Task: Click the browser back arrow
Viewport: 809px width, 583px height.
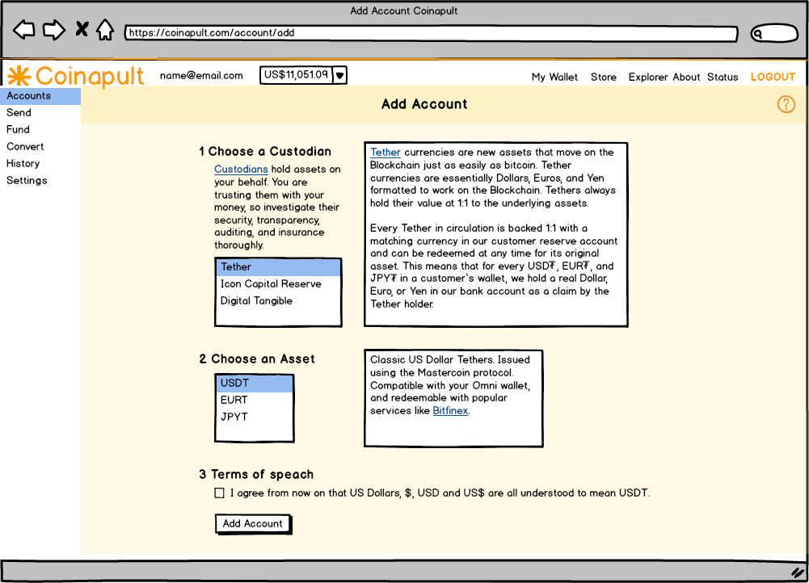Action: pyautogui.click(x=24, y=31)
